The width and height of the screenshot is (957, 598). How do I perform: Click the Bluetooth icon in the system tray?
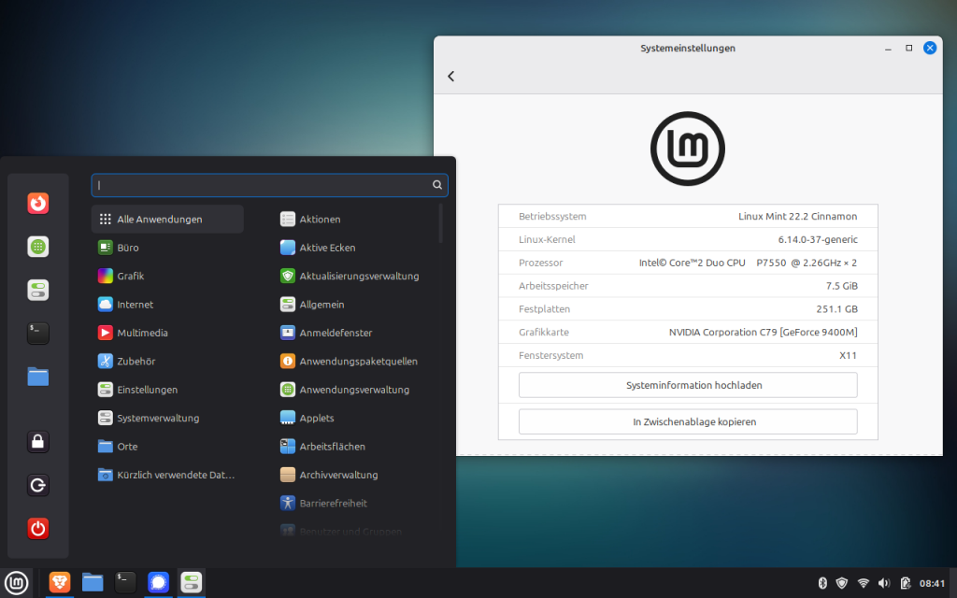click(x=822, y=583)
